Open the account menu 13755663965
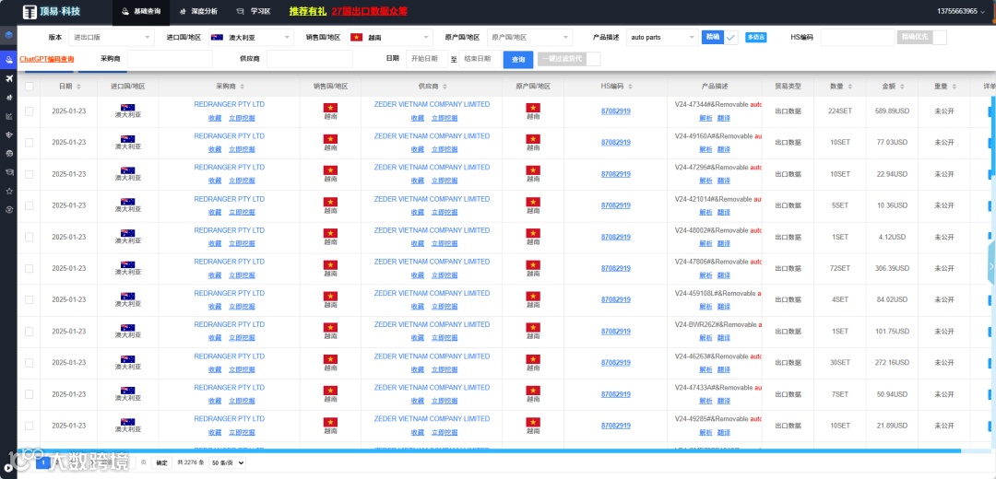This screenshot has width=996, height=479. tap(962, 11)
